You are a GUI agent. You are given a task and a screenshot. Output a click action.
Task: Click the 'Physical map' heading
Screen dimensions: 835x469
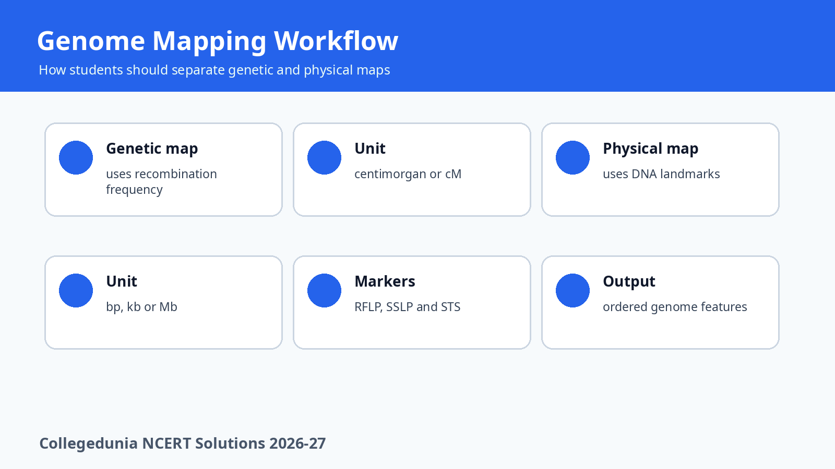pyautogui.click(x=650, y=149)
